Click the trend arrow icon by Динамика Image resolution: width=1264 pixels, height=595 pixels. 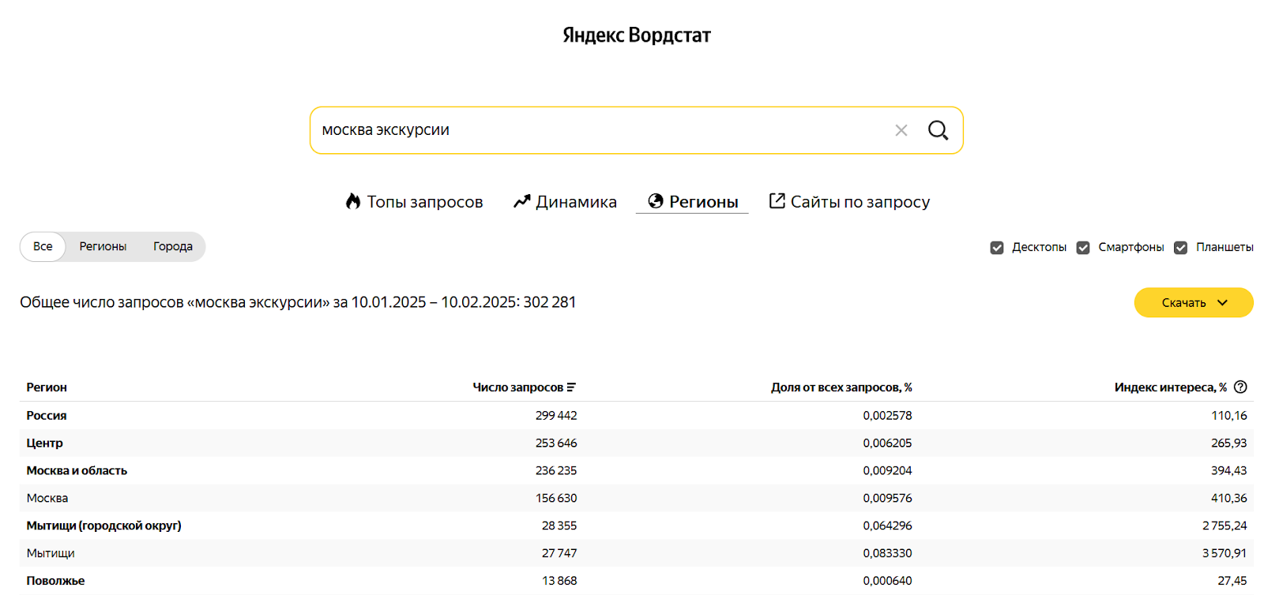[521, 201]
